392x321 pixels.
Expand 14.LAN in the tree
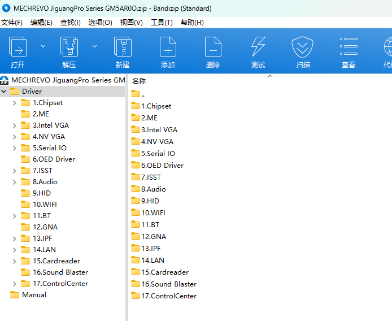pyautogui.click(x=15, y=250)
